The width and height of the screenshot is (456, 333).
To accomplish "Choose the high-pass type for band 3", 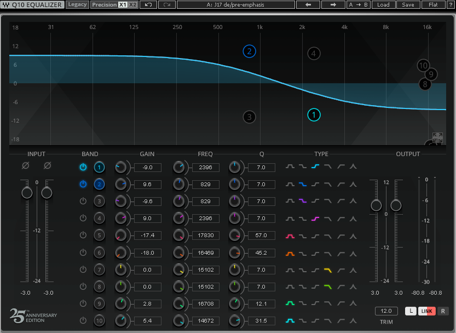I will click(340, 201).
